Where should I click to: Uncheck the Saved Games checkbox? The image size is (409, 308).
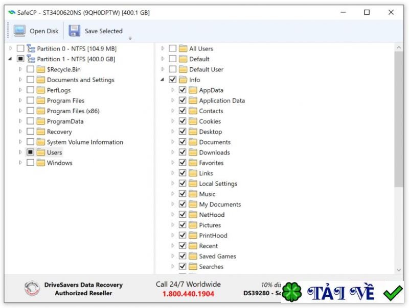click(183, 256)
